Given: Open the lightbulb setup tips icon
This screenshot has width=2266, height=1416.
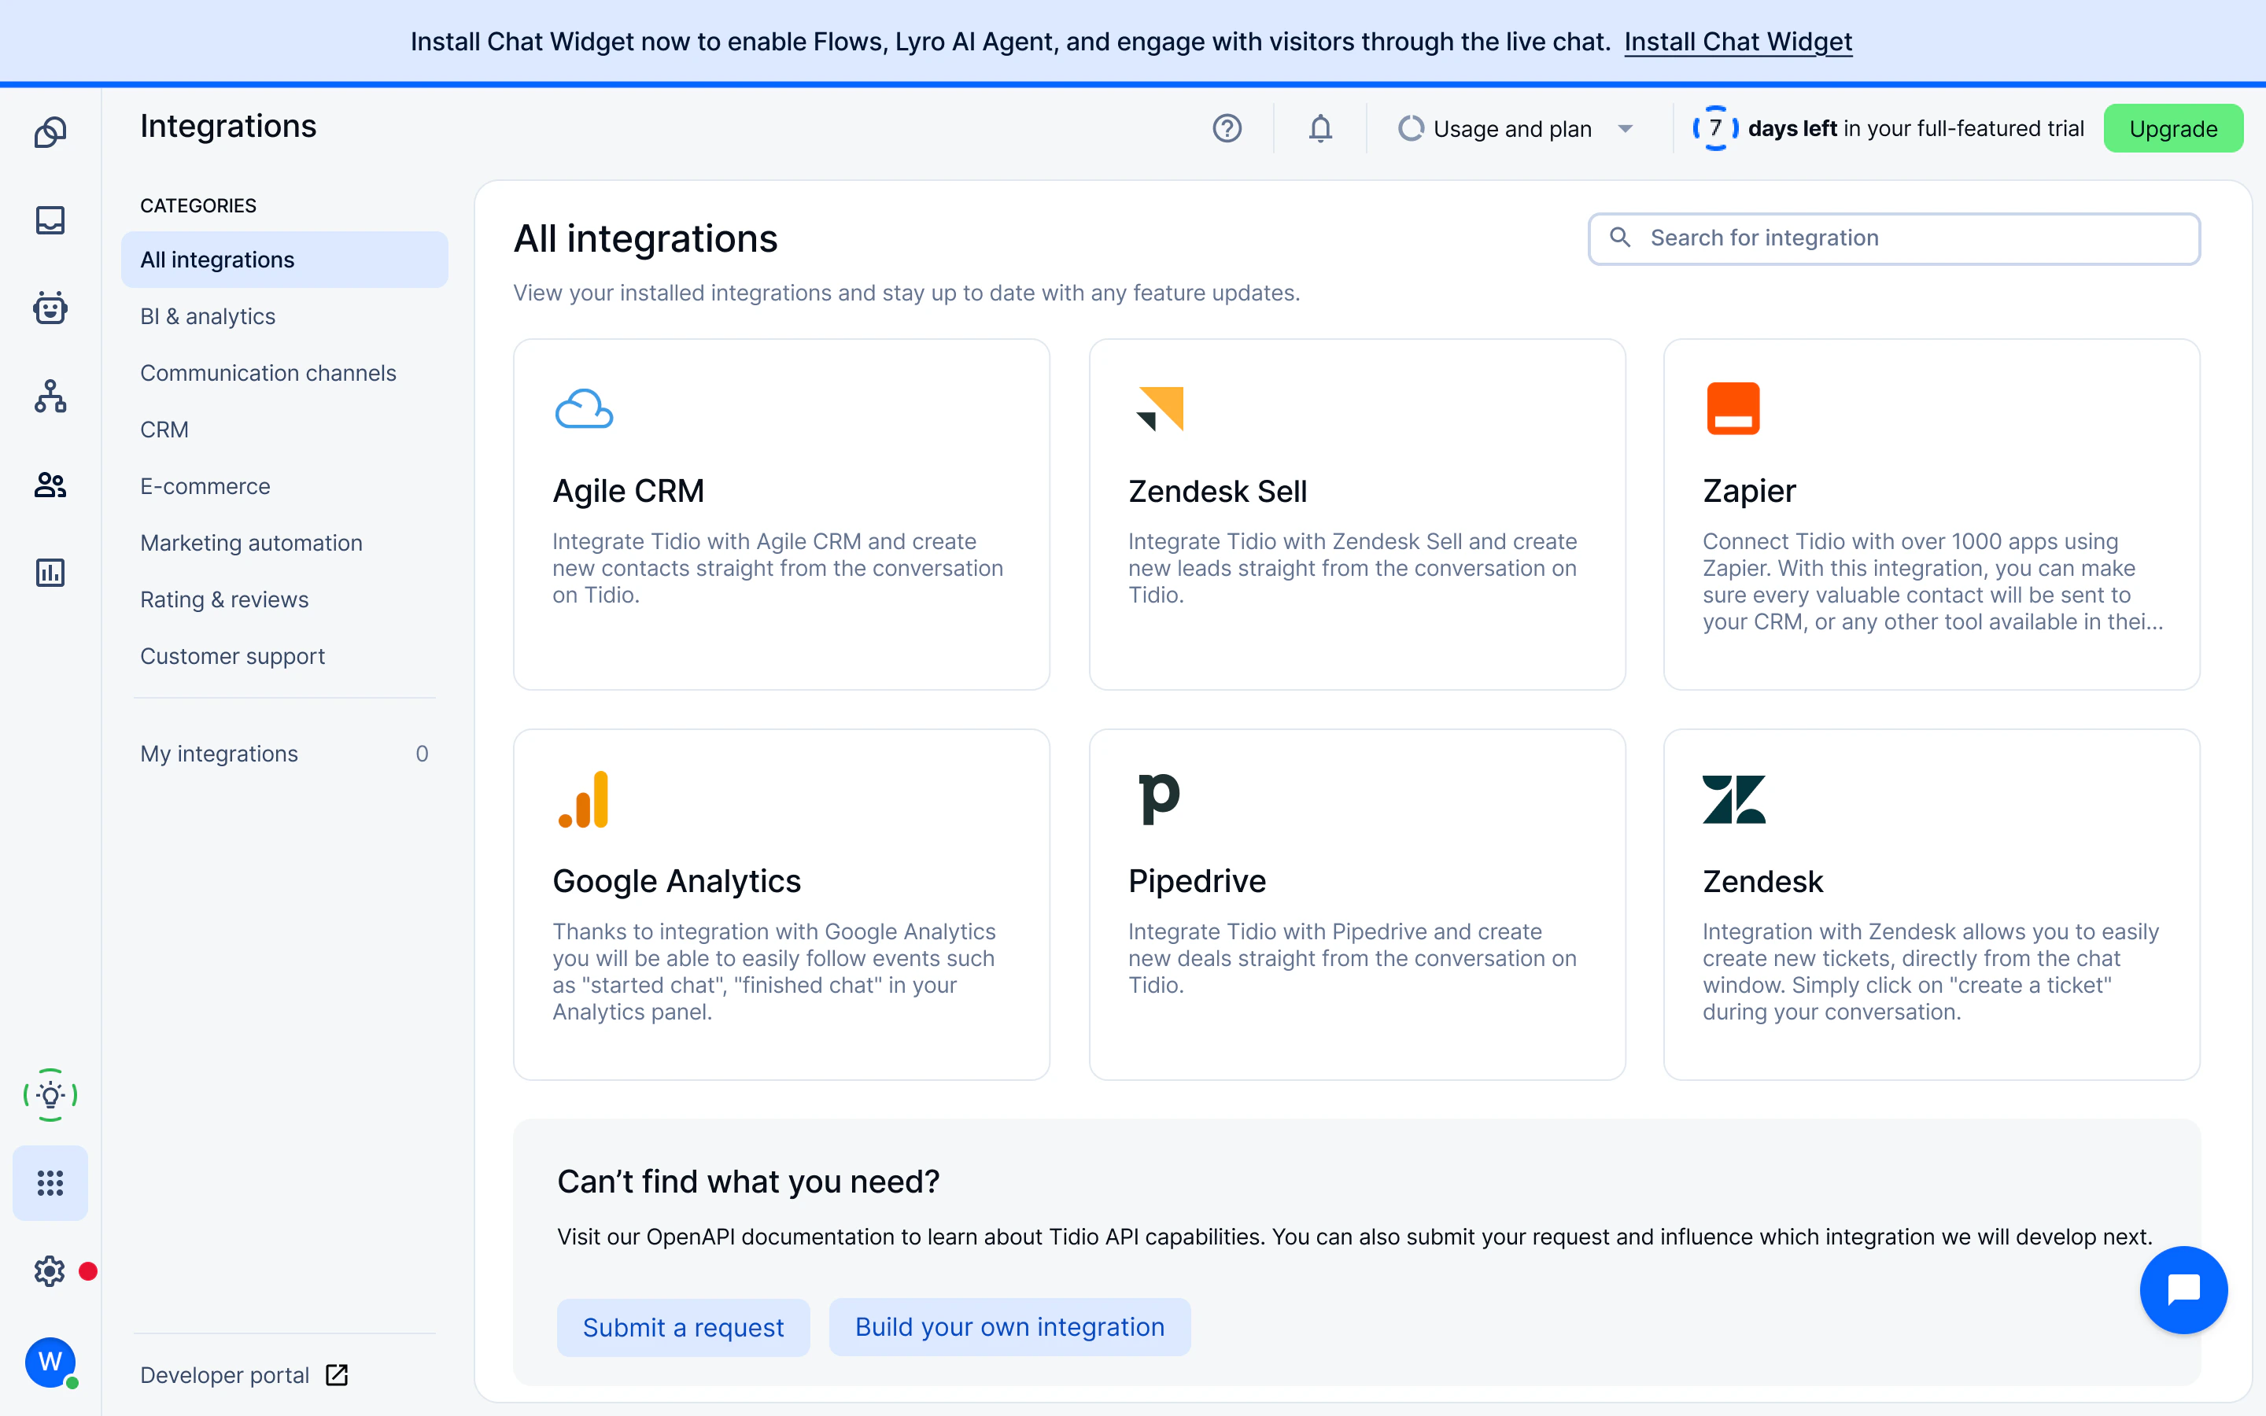Looking at the screenshot, I should (x=50, y=1095).
